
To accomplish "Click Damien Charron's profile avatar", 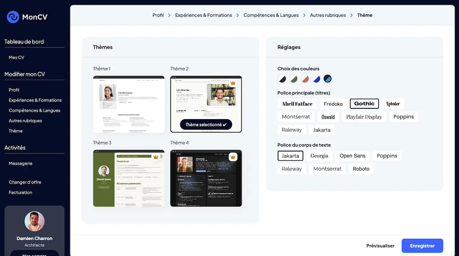I will (x=34, y=221).
